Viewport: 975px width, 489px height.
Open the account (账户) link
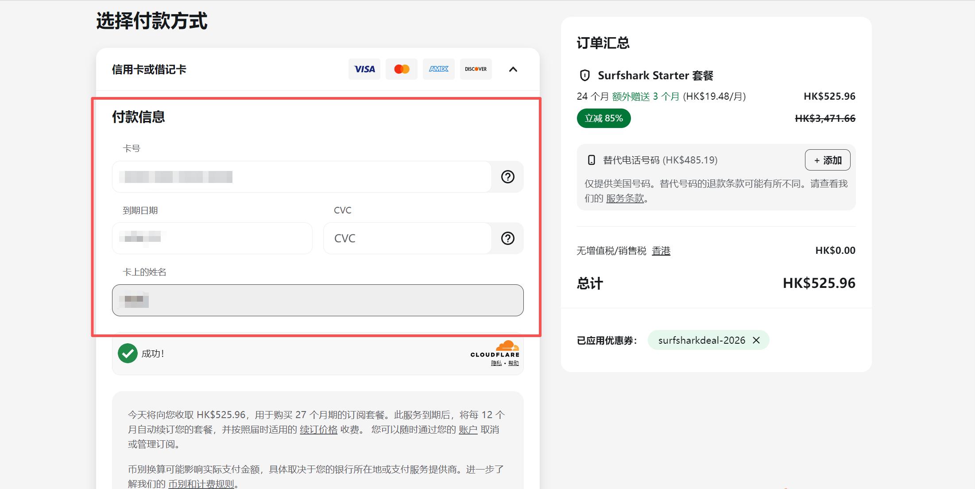coord(468,430)
